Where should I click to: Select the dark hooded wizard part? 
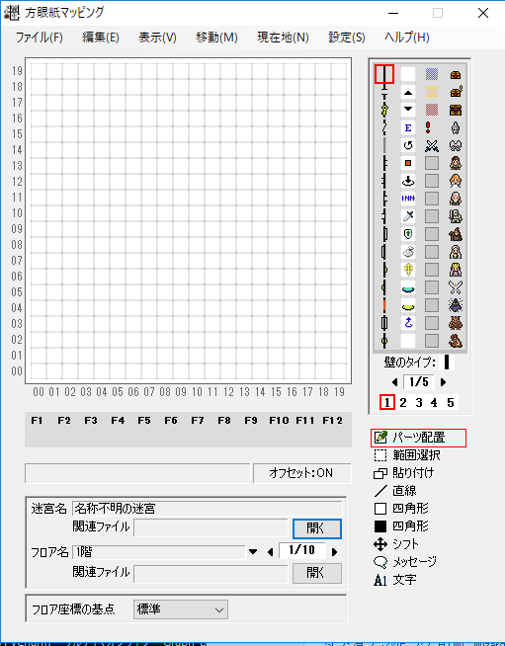point(456,305)
